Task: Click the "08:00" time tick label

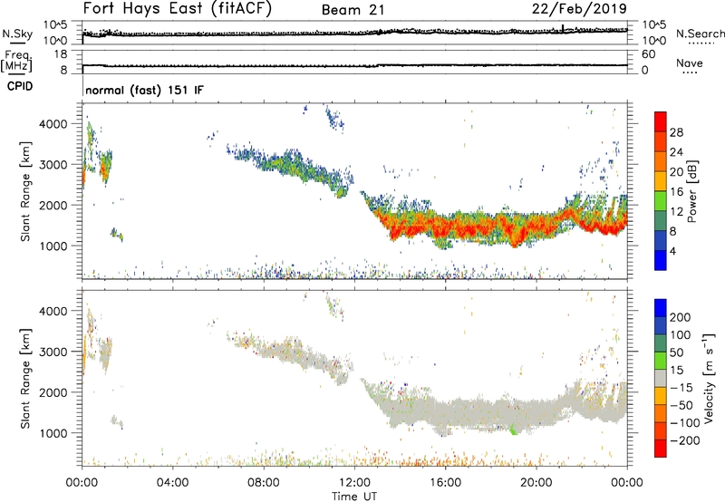Action: (263, 483)
